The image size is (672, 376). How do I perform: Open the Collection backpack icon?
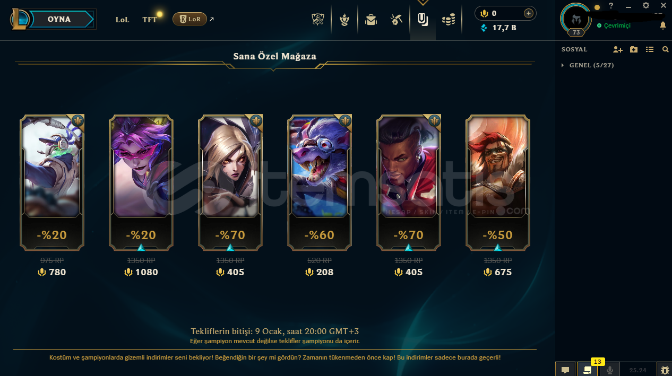pos(371,20)
